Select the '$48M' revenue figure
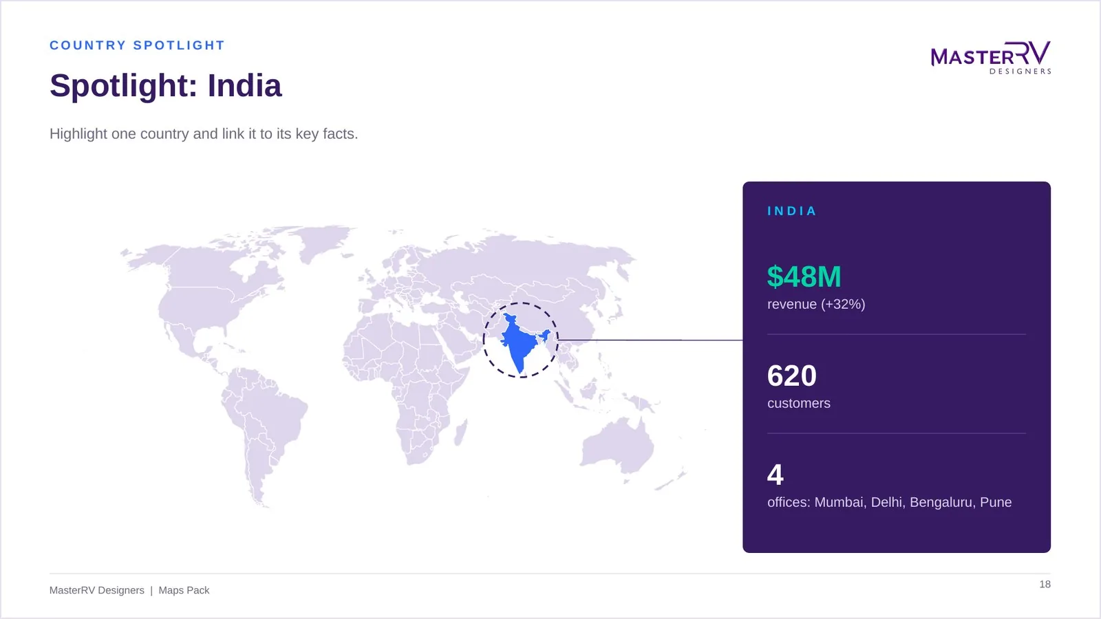This screenshot has width=1101, height=619. coord(804,276)
